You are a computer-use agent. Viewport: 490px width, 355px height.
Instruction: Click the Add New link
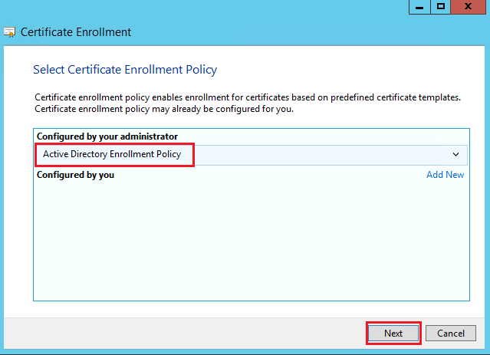point(445,175)
